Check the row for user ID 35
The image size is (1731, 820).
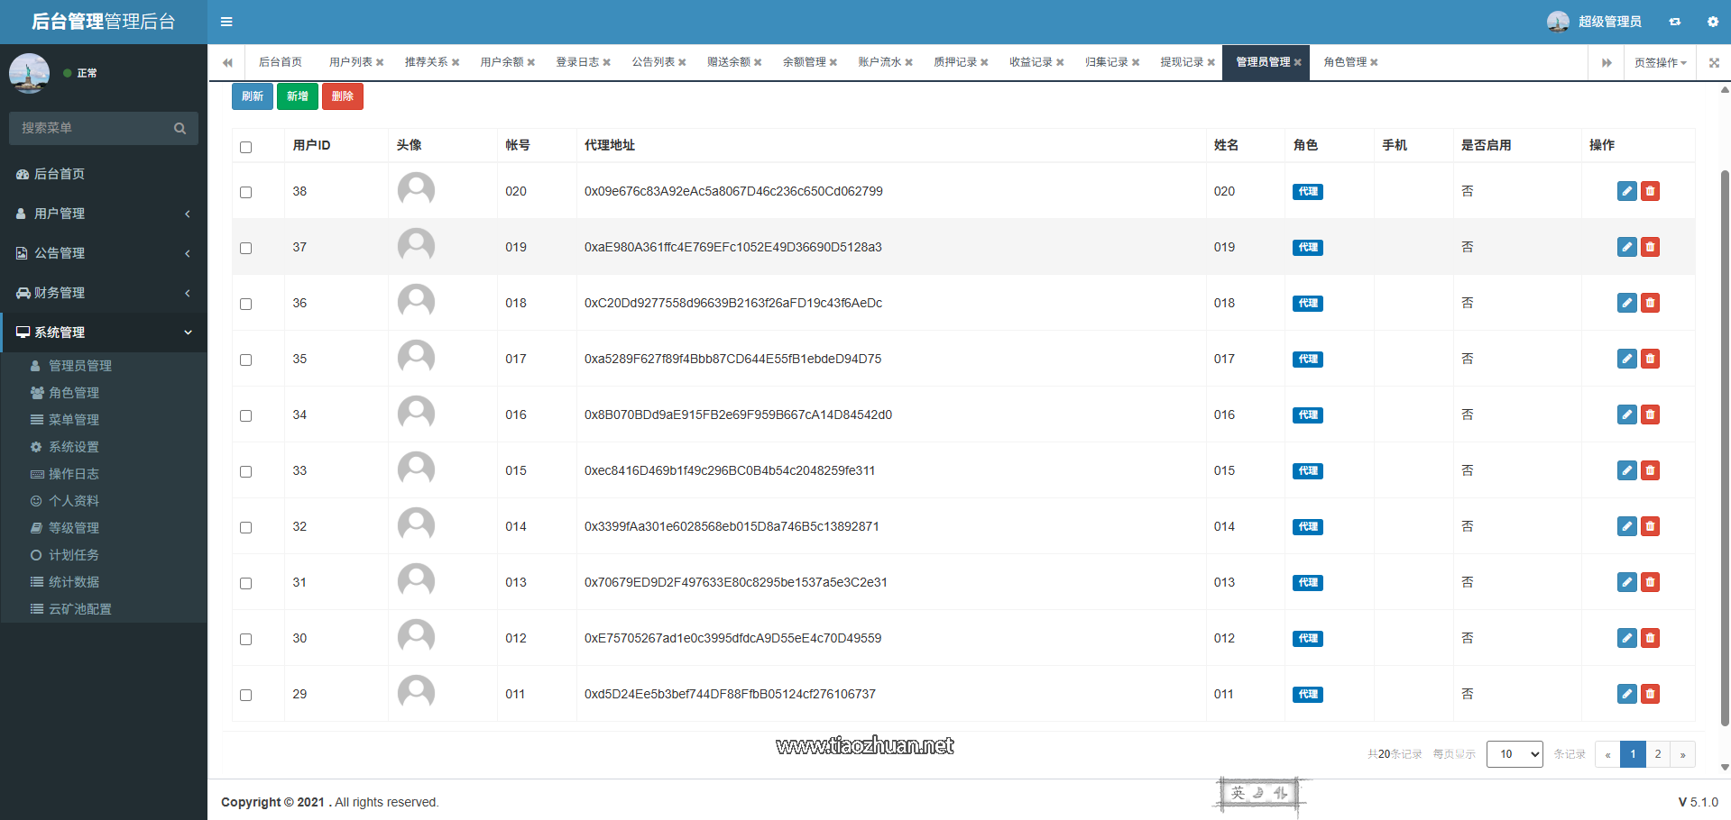pyautogui.click(x=245, y=360)
